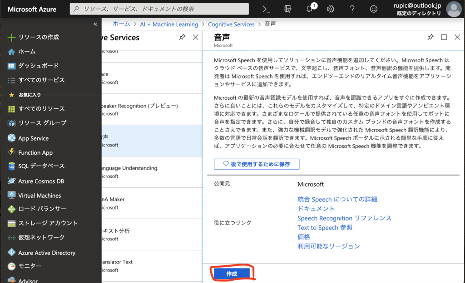Pin the 音声 blade

(x=430, y=37)
